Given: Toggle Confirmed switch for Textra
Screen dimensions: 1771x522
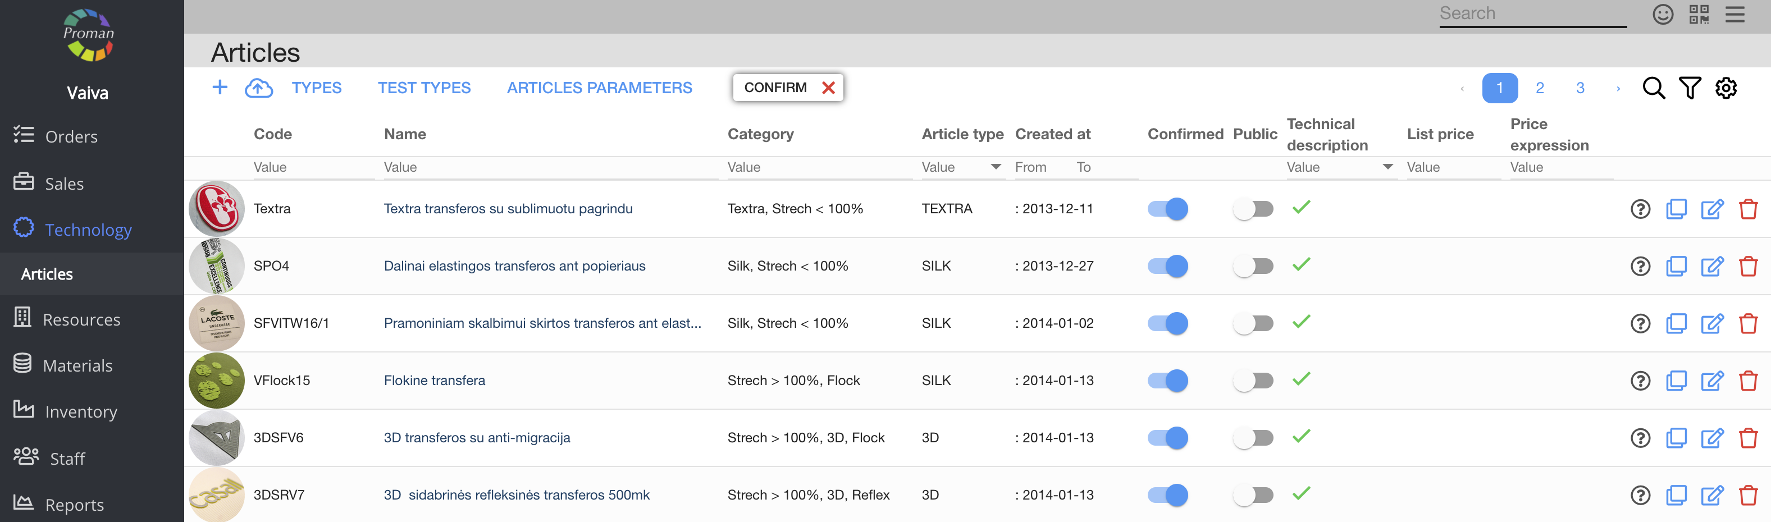Looking at the screenshot, I should 1167,209.
